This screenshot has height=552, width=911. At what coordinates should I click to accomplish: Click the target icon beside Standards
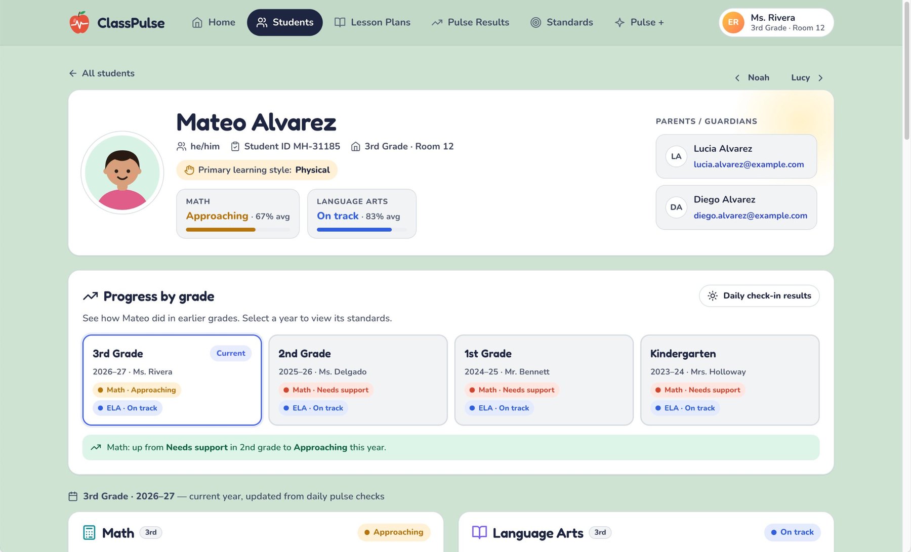pos(535,22)
